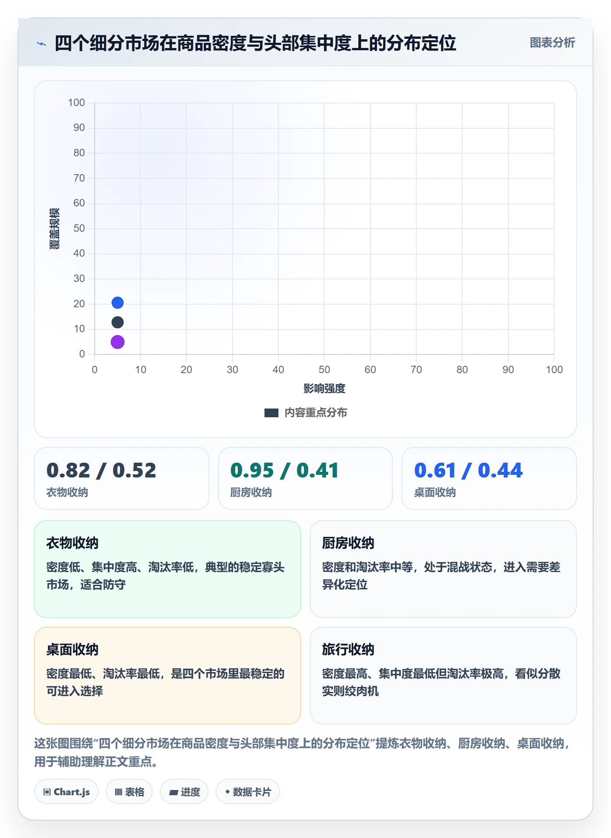Click the Chart.js tag chip
Image resolution: width=611 pixels, height=838 pixels.
(66, 792)
